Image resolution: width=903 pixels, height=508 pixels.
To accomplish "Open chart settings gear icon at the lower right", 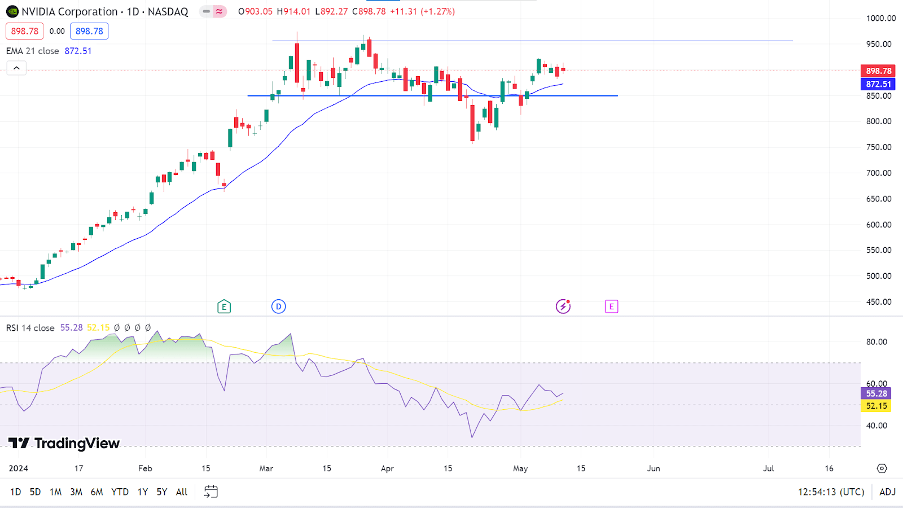I will pyautogui.click(x=882, y=468).
